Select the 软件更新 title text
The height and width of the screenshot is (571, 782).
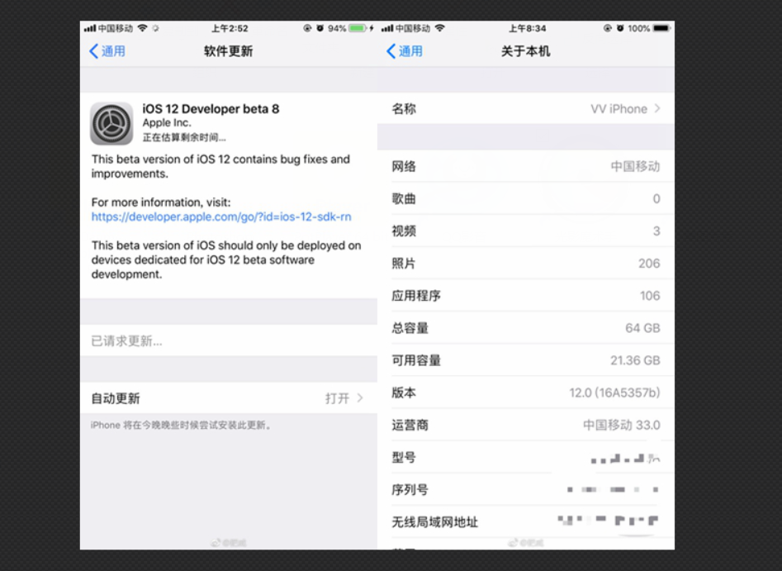pyautogui.click(x=229, y=51)
